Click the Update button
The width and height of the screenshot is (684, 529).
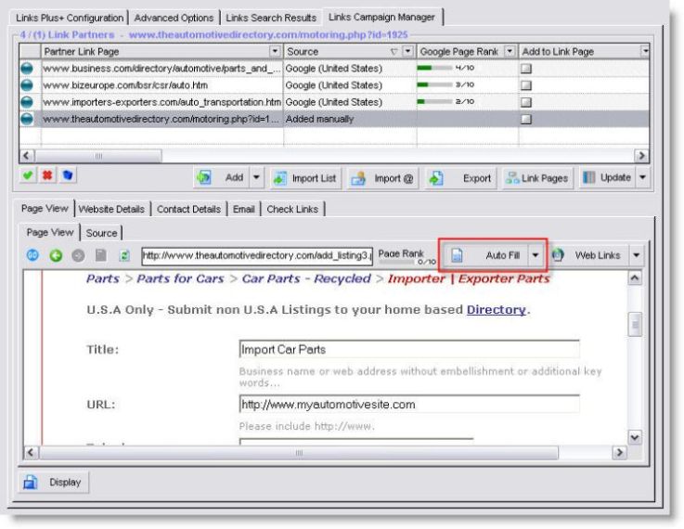pyautogui.click(x=607, y=177)
